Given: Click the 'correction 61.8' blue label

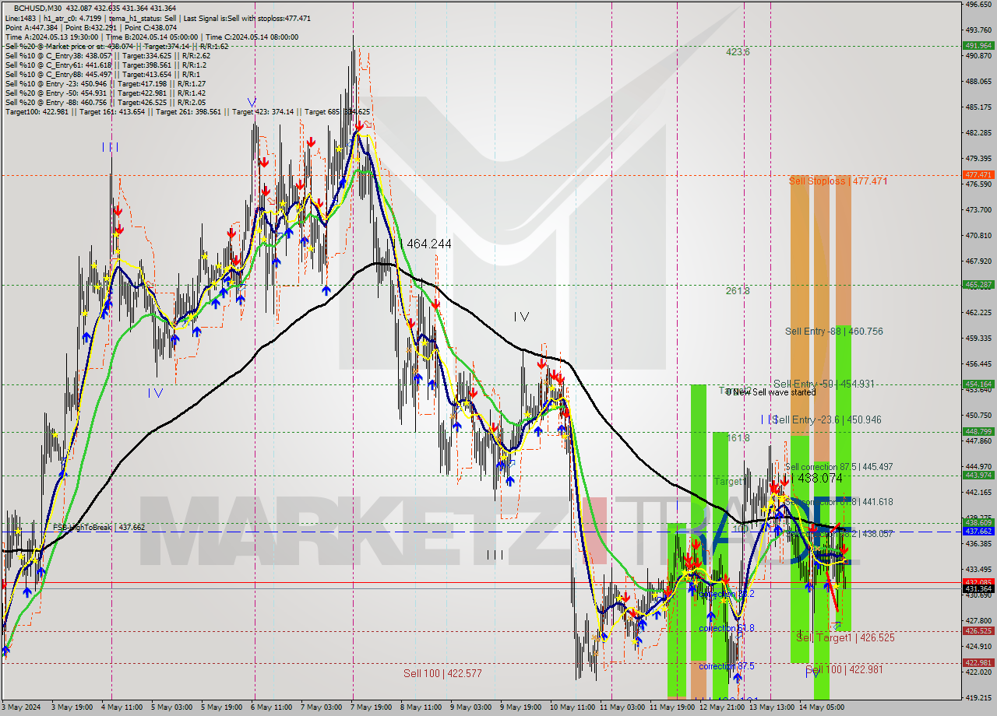Looking at the screenshot, I should [x=726, y=628].
